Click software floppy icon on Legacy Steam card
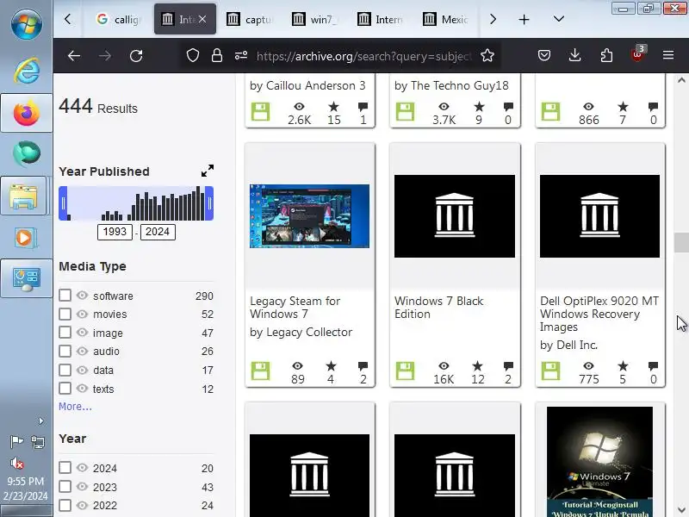The height and width of the screenshot is (517, 689). (261, 371)
